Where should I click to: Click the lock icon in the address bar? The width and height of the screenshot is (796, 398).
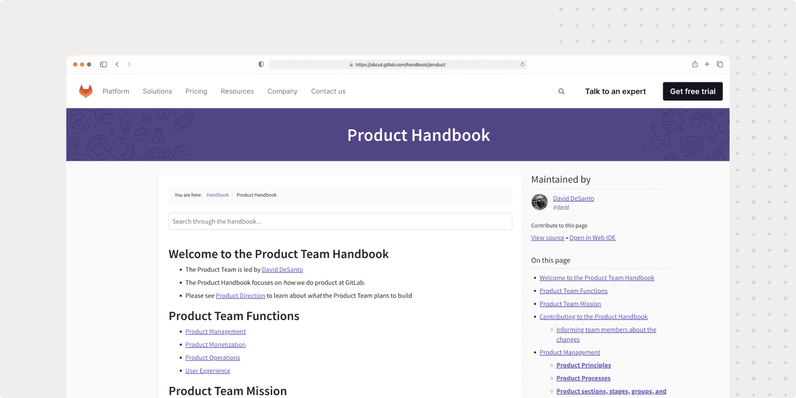351,65
